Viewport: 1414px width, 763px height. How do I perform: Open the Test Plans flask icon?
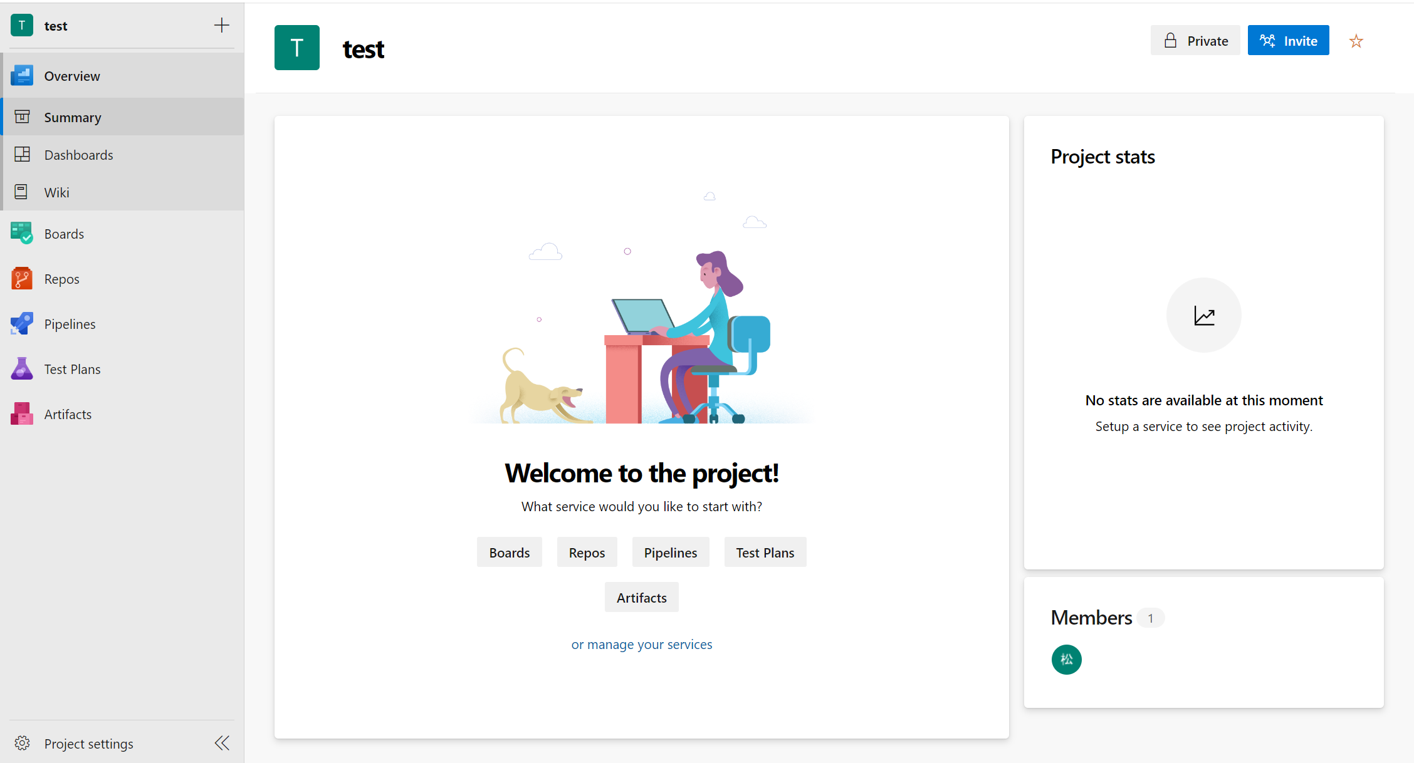coord(22,369)
